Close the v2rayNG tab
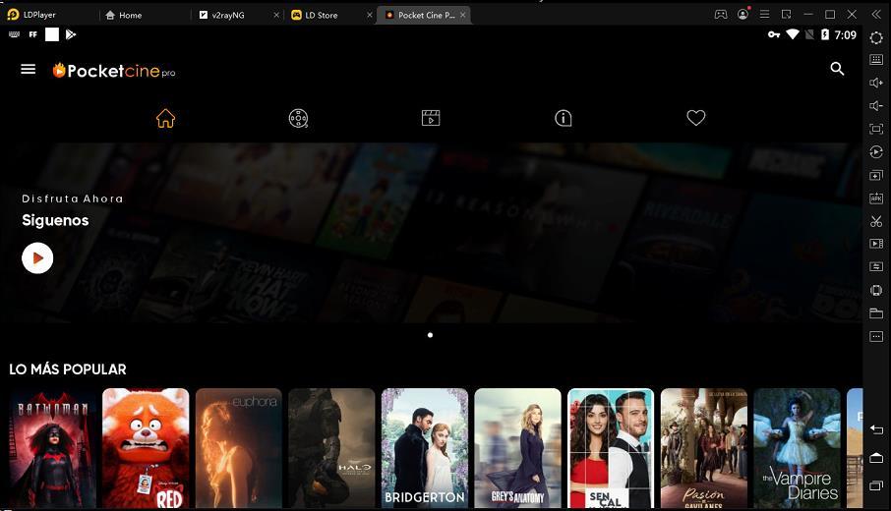Viewport: 891px width, 511px height. coord(276,16)
